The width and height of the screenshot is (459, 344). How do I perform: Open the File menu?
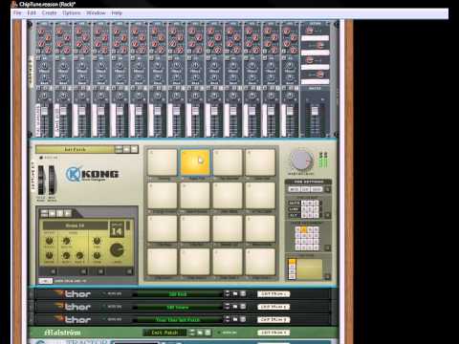pyautogui.click(x=17, y=13)
